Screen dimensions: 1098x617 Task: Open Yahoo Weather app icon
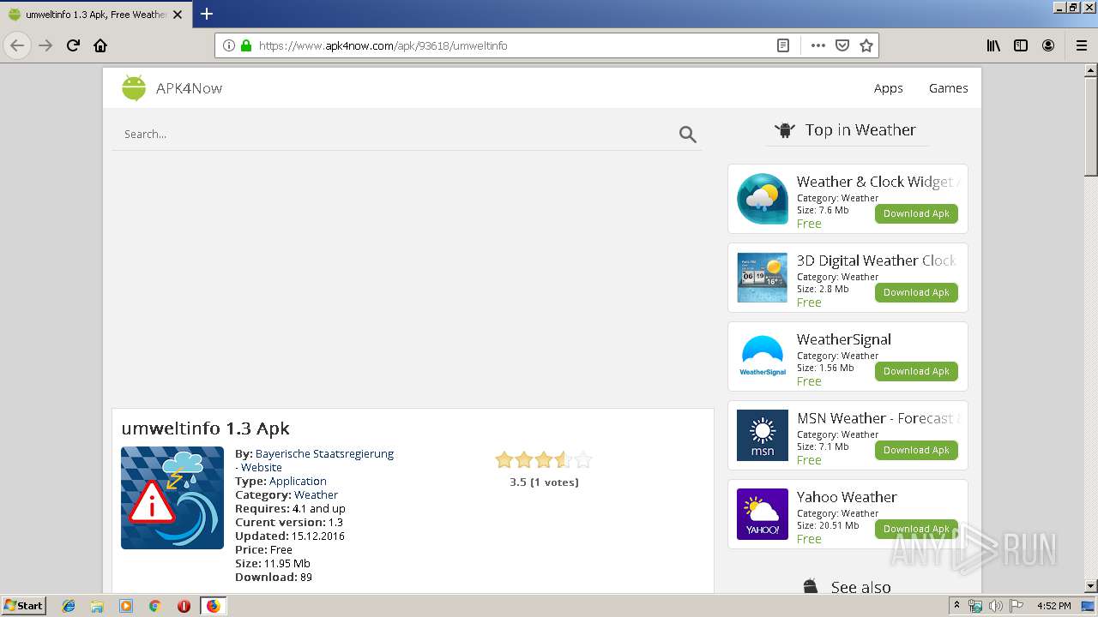763,514
